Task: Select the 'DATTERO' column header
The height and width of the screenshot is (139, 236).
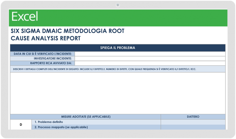Action: pyautogui.click(x=193, y=117)
